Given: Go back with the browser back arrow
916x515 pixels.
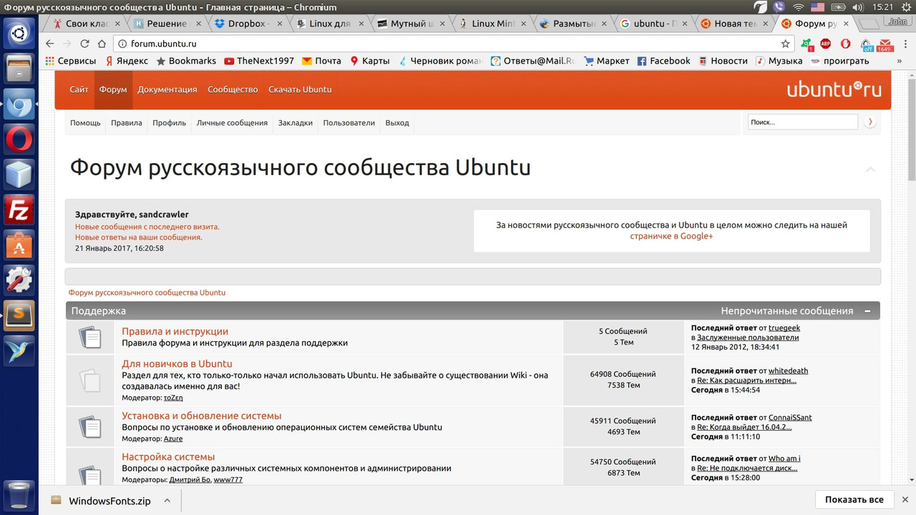Looking at the screenshot, I should click(x=49, y=44).
